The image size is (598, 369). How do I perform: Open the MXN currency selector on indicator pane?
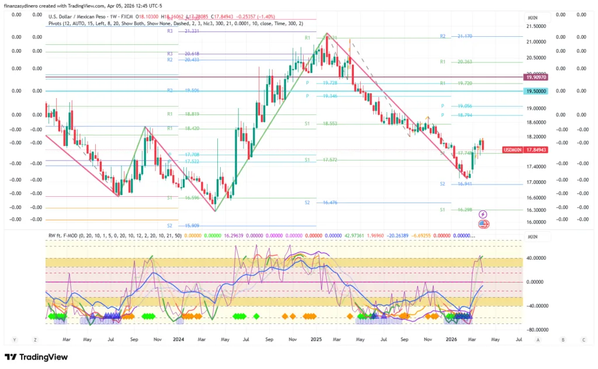[532, 237]
